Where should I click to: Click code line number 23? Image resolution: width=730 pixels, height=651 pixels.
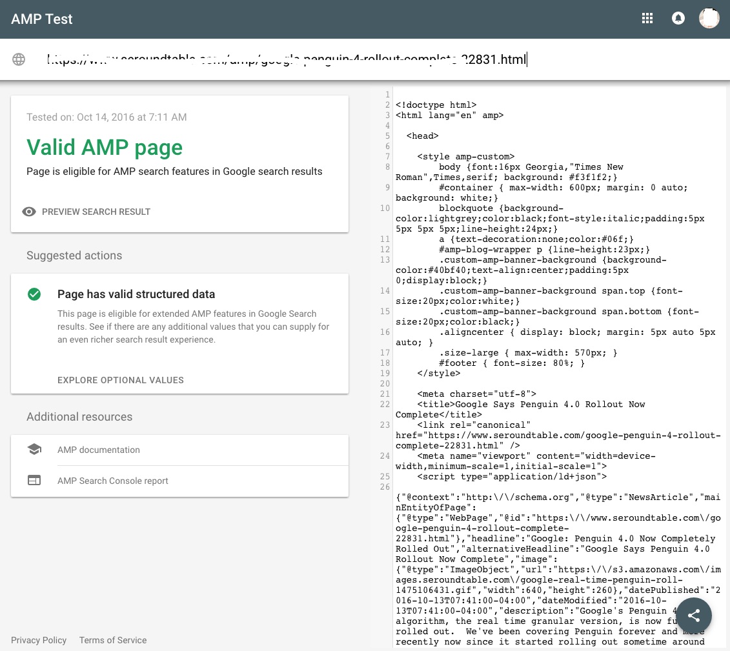(x=385, y=425)
